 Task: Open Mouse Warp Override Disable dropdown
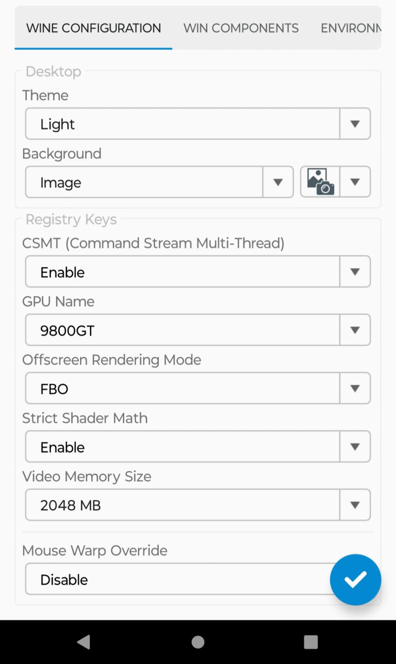[x=175, y=579]
